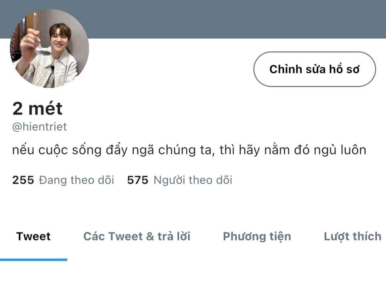Click the empty timeline area below the tabs
Screen dimensions: 386x289
tap(193, 275)
